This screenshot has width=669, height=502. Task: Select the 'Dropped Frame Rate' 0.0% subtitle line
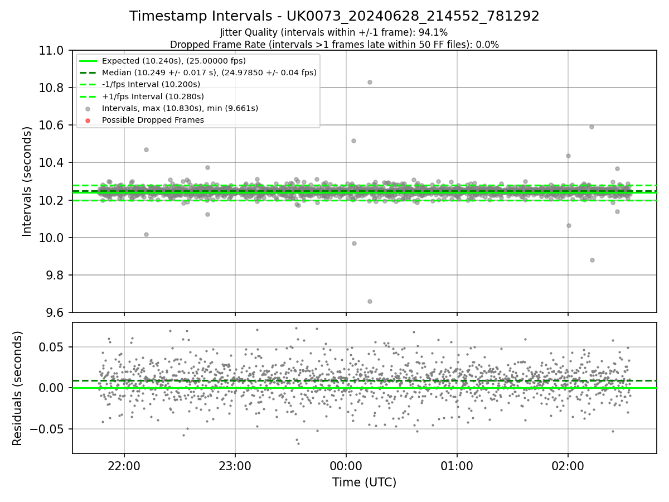334,45
